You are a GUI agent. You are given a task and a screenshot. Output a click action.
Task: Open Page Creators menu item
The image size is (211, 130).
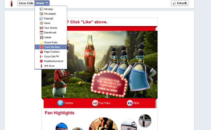(x=51, y=52)
